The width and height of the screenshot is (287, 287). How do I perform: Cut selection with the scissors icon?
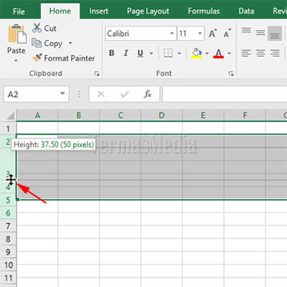(x=37, y=28)
